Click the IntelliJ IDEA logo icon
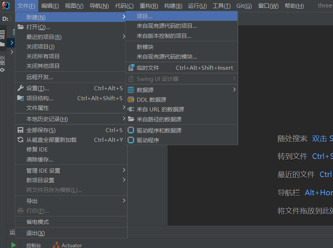The image size is (333, 248). coord(6,6)
